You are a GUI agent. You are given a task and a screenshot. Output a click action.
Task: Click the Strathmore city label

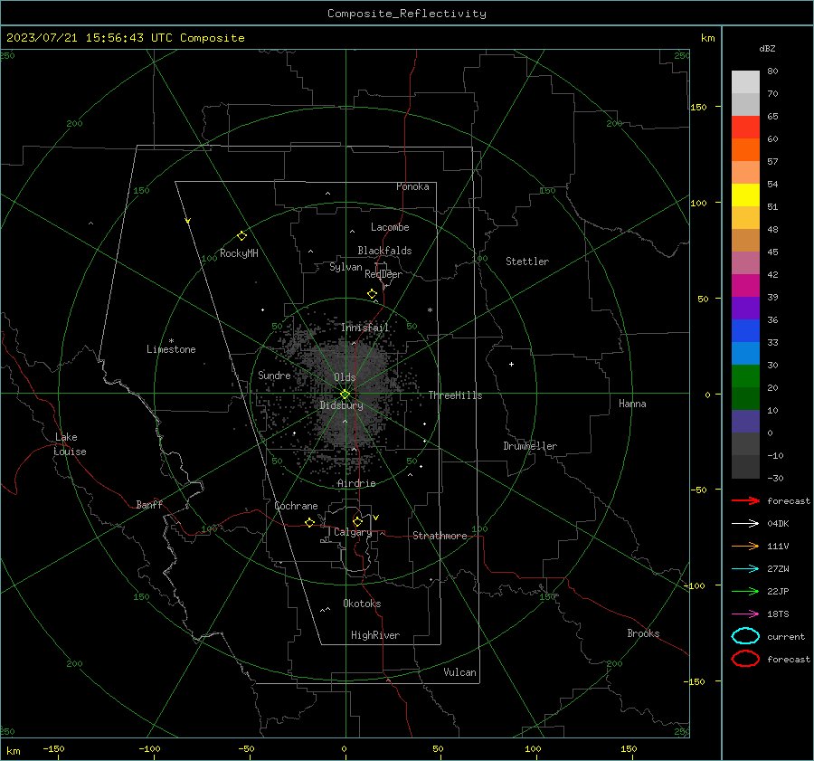[440, 536]
